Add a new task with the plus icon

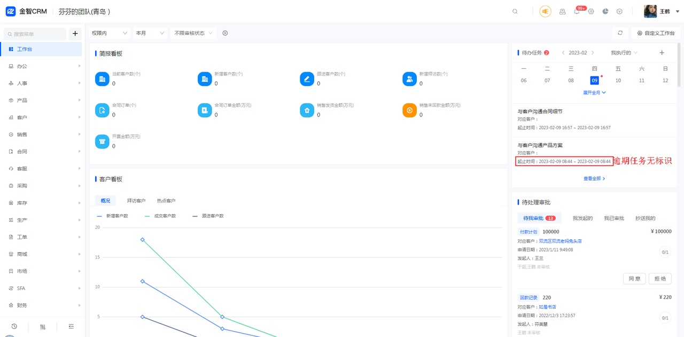tap(662, 53)
